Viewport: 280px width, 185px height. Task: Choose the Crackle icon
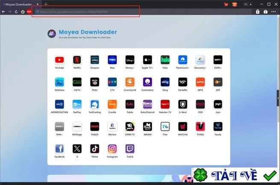click(112, 104)
